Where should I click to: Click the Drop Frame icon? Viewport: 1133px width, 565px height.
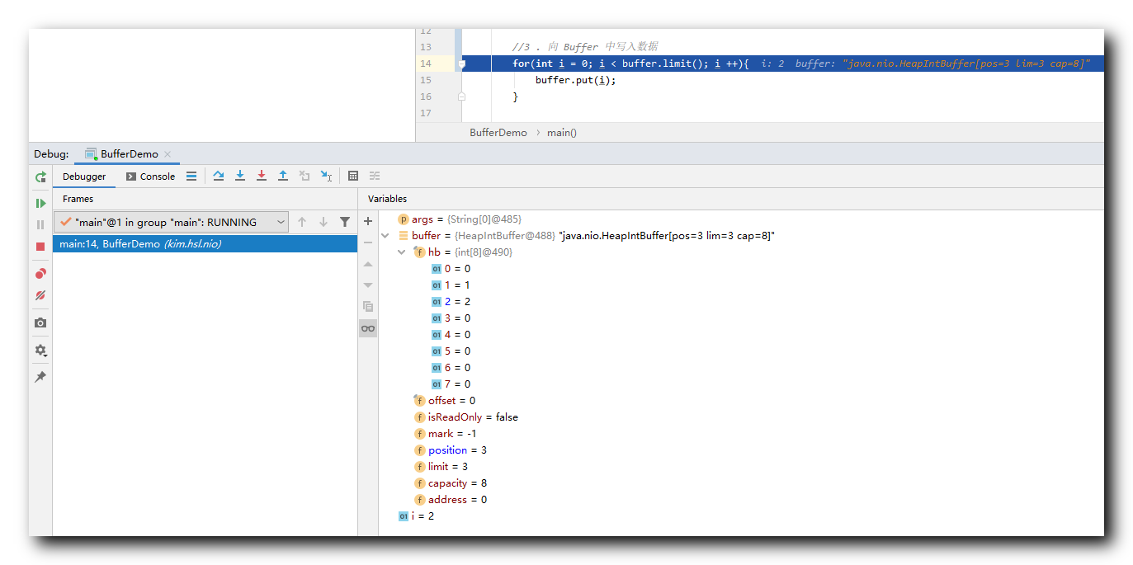tap(304, 176)
